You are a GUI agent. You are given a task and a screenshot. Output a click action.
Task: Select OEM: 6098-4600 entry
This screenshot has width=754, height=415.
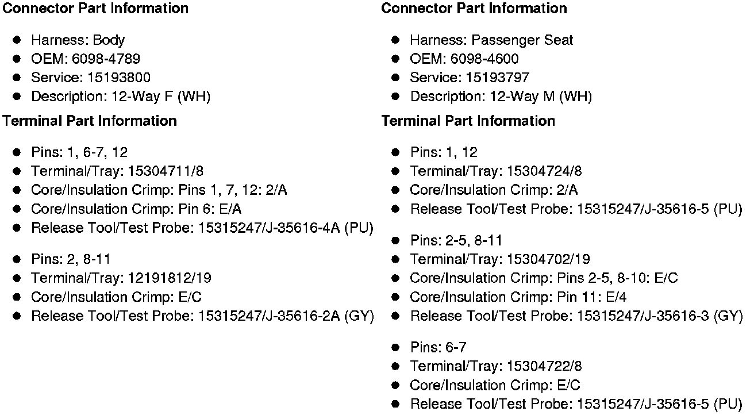pyautogui.click(x=464, y=59)
